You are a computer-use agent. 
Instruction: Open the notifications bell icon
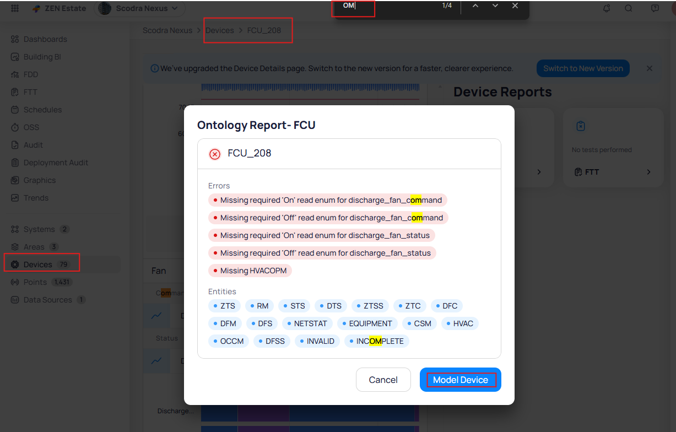(607, 8)
